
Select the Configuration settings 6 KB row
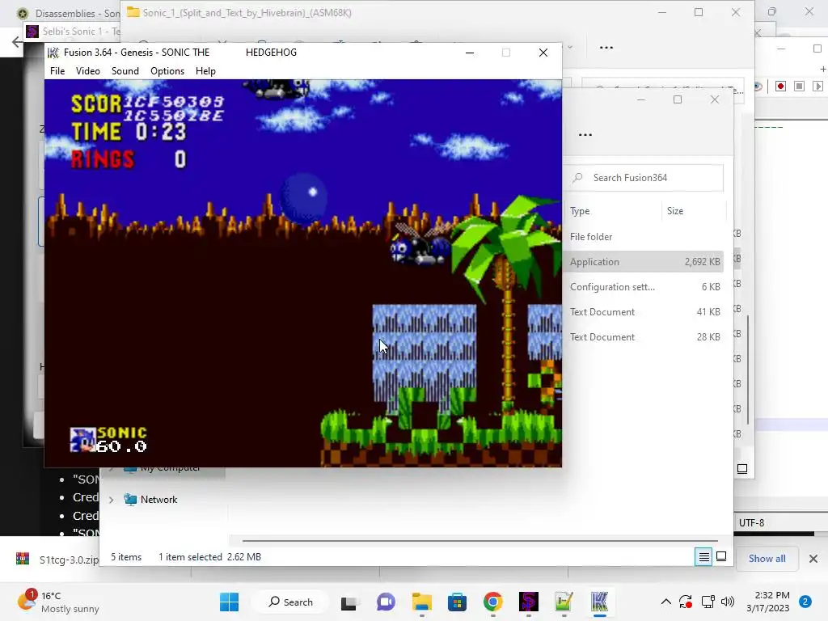644,287
